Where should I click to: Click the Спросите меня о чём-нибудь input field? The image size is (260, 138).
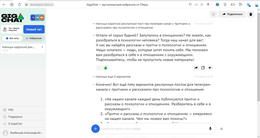click(153, 129)
